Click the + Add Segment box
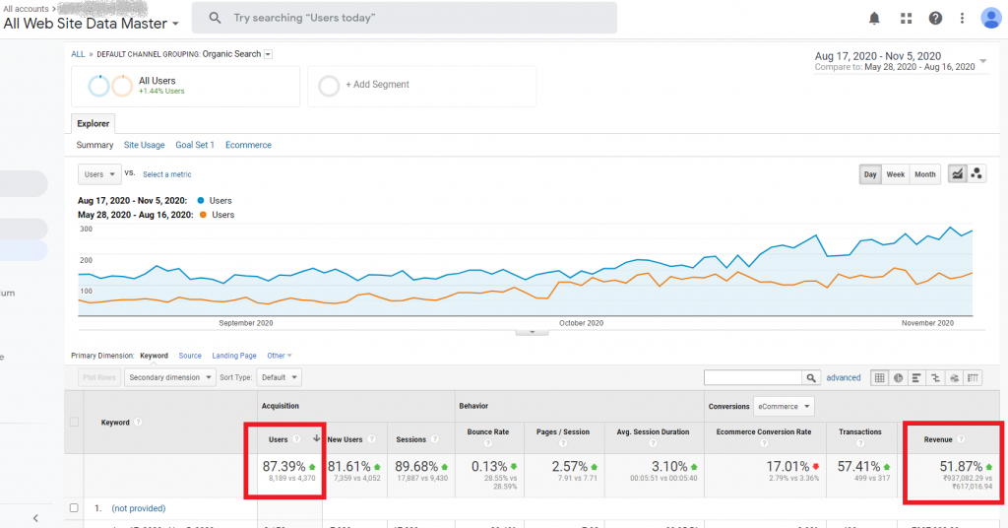This screenshot has height=528, width=1008. (421, 85)
